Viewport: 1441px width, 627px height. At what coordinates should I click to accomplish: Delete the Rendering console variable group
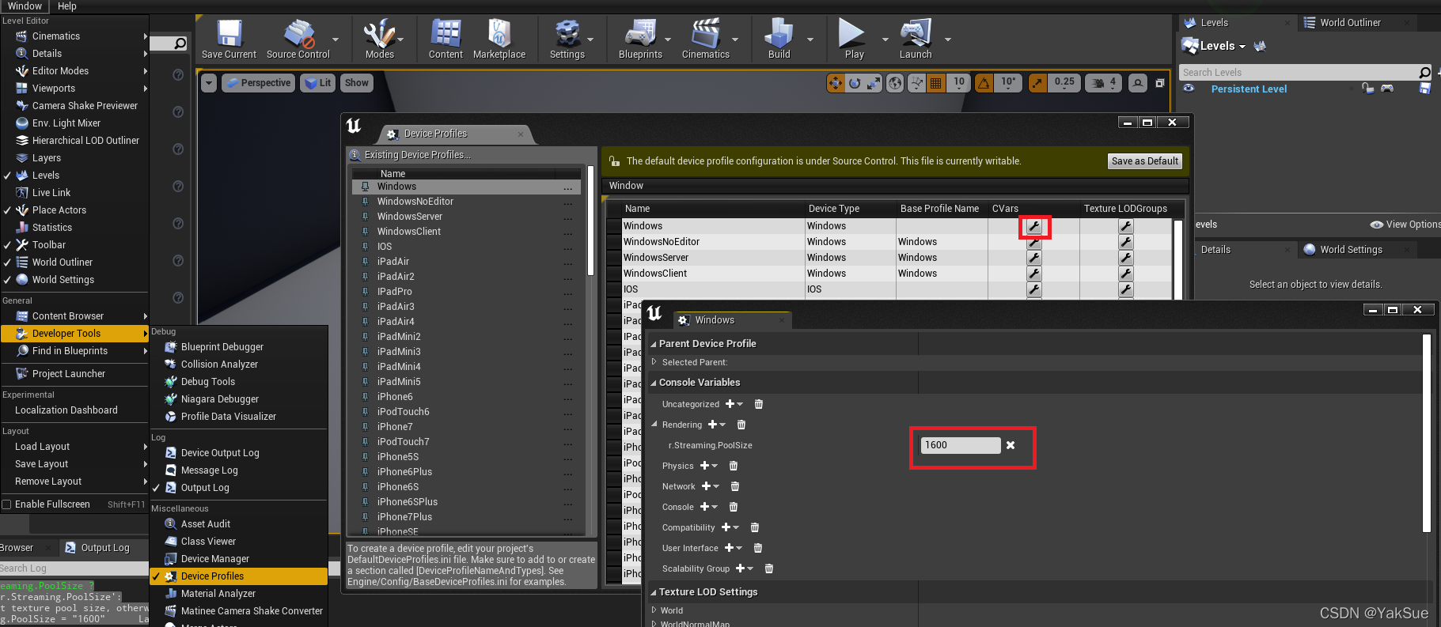pyautogui.click(x=741, y=425)
